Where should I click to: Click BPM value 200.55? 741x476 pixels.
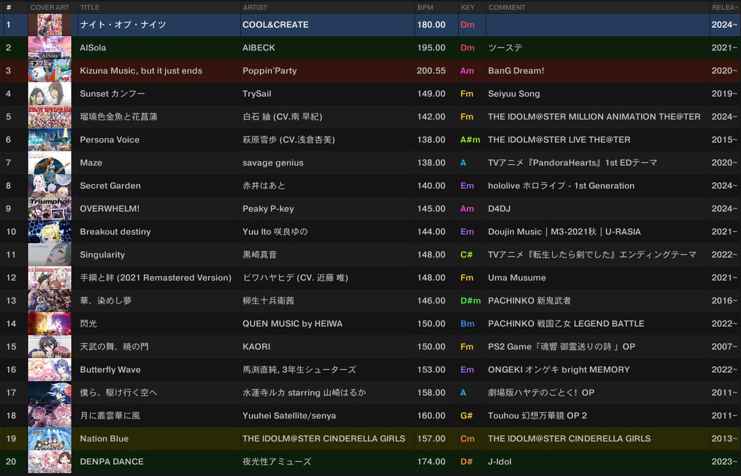coord(431,70)
